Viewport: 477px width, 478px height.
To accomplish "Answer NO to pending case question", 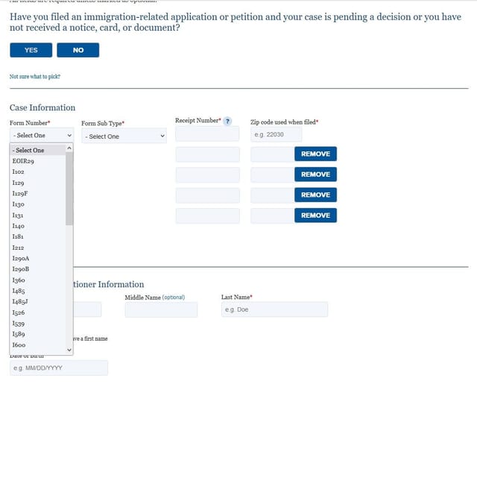I will click(x=78, y=50).
